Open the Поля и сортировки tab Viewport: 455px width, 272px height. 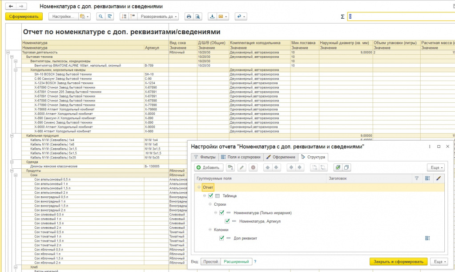[x=241, y=157]
